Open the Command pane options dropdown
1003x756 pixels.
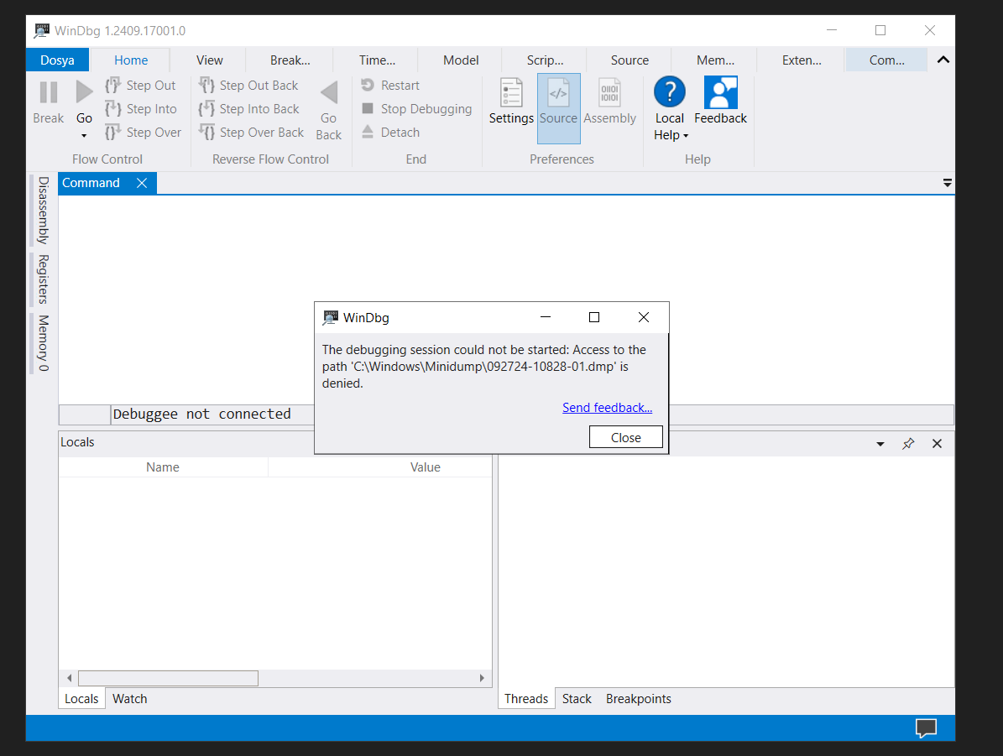[948, 183]
